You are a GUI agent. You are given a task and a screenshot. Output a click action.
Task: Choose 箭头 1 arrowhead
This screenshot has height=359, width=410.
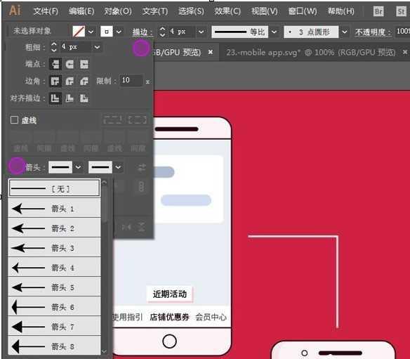pyautogui.click(x=54, y=208)
